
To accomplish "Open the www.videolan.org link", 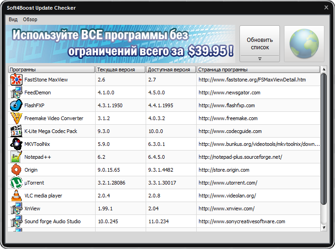I will (x=227, y=196).
